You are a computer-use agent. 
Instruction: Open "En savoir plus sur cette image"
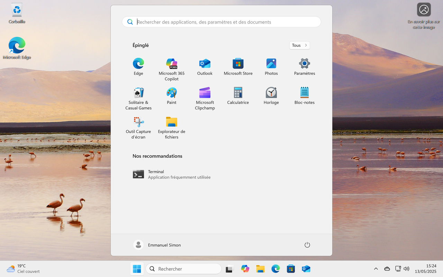[x=424, y=10]
